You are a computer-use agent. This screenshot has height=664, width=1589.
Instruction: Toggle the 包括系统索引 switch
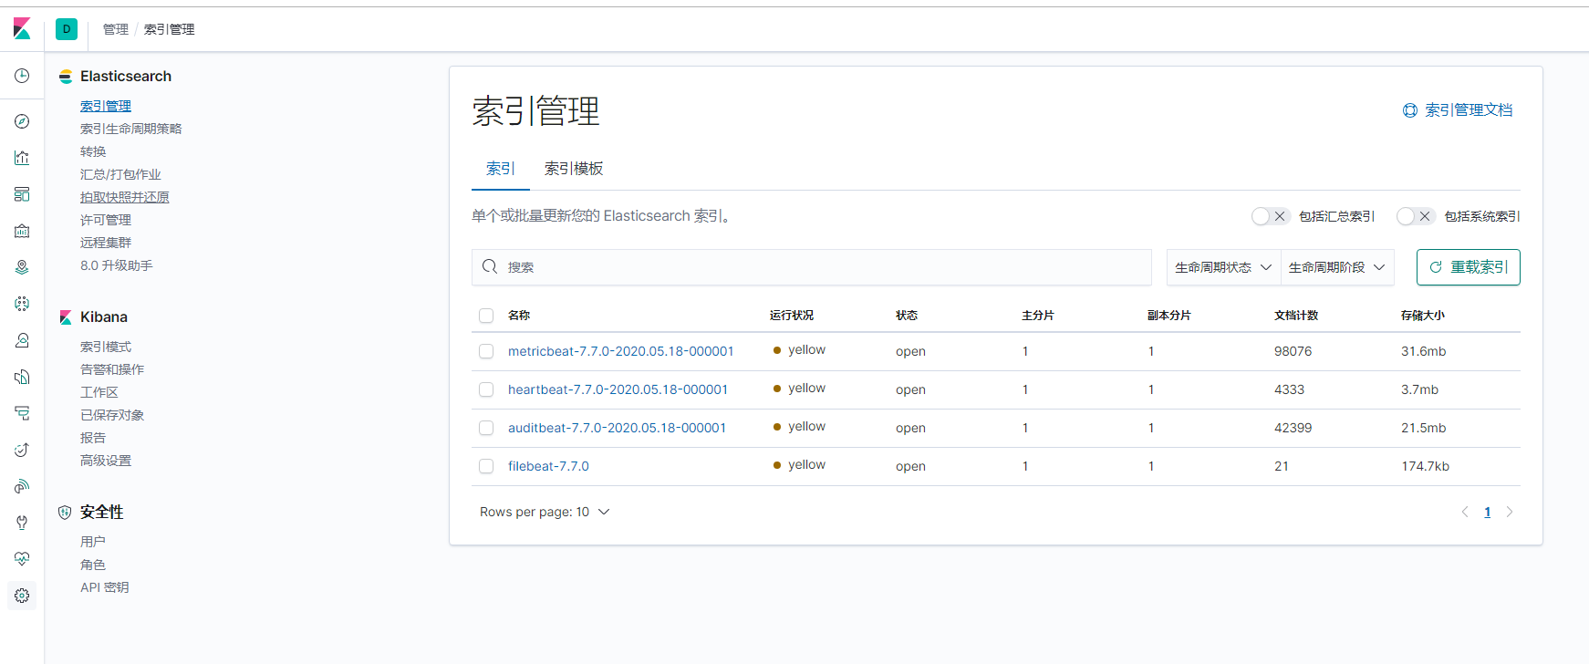(x=1416, y=216)
